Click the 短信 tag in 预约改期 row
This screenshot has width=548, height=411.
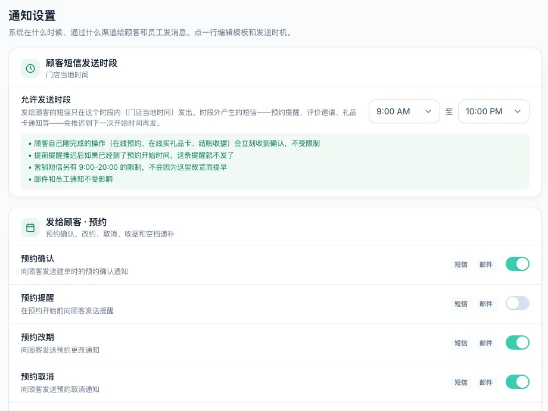(460, 343)
